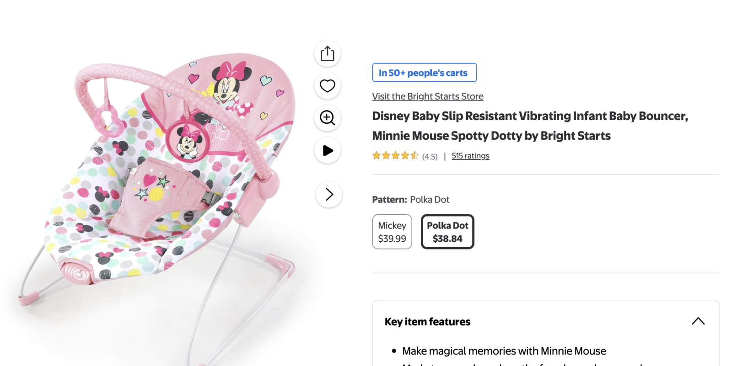Add bouncer to favorites with heart icon
Viewport: 732px width, 366px height.
pos(327,86)
